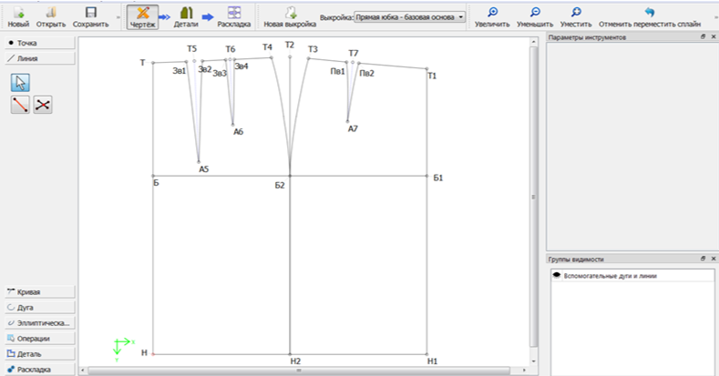Select point Б1 on the drawing

click(426, 176)
